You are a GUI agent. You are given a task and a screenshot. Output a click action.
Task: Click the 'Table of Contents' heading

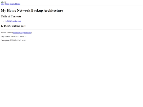(11, 16)
